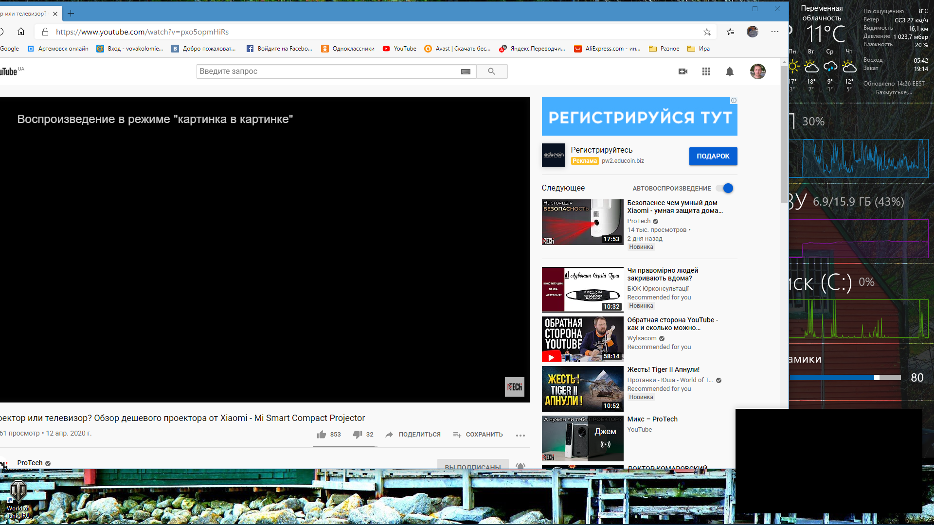Expand the video options three-dot menu

(x=520, y=435)
